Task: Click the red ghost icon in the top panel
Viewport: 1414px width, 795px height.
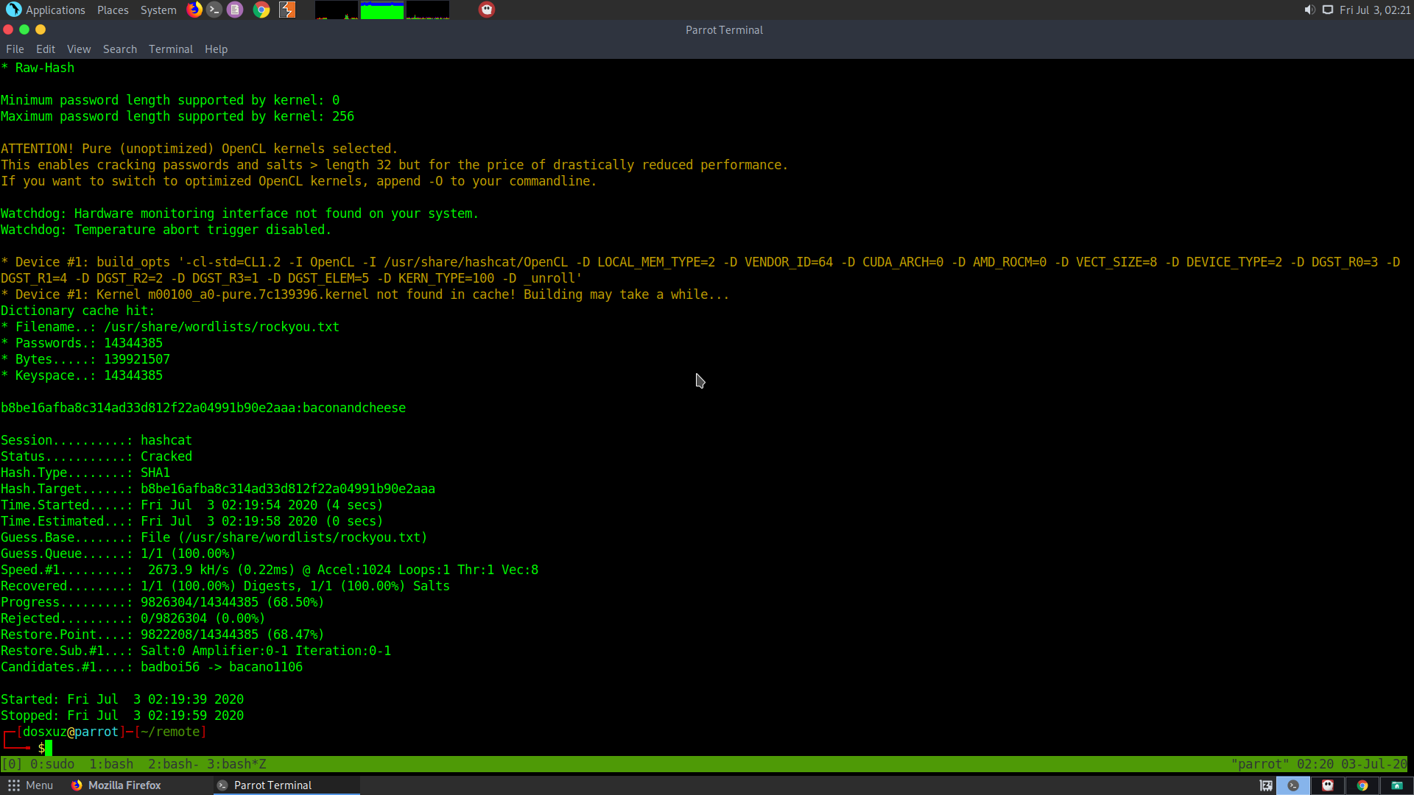Action: click(487, 10)
